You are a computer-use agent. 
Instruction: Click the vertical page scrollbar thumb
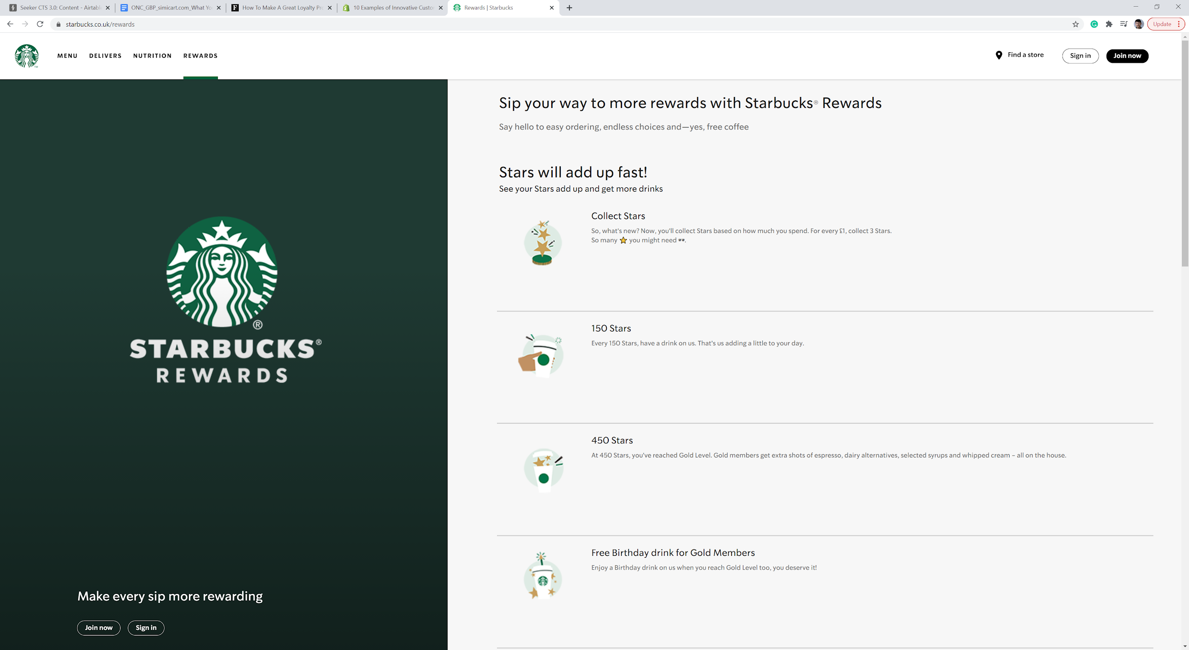pos(1185,153)
